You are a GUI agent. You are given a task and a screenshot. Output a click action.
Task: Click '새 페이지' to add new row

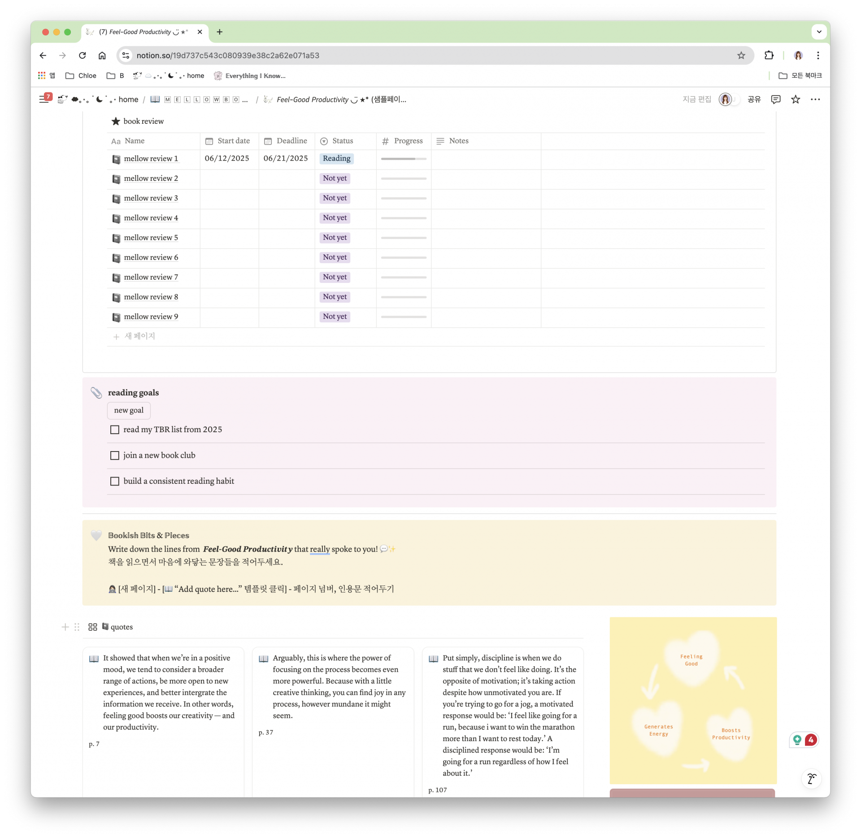[139, 336]
